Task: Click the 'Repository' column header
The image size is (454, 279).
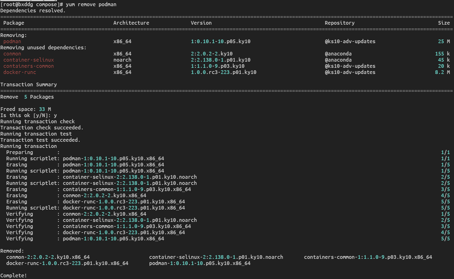Action: [x=339, y=23]
